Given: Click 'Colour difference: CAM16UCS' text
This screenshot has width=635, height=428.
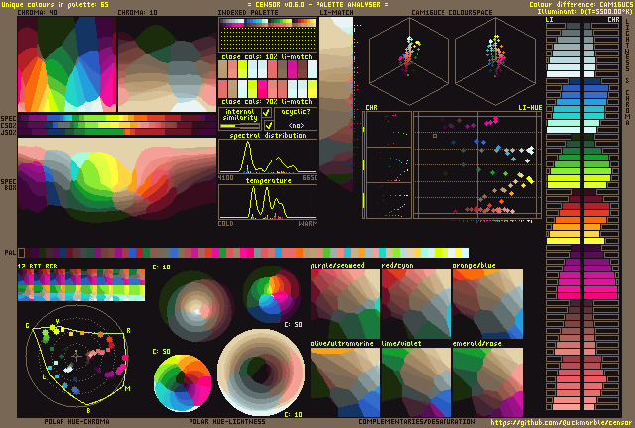Looking at the screenshot, I should pyautogui.click(x=581, y=4).
